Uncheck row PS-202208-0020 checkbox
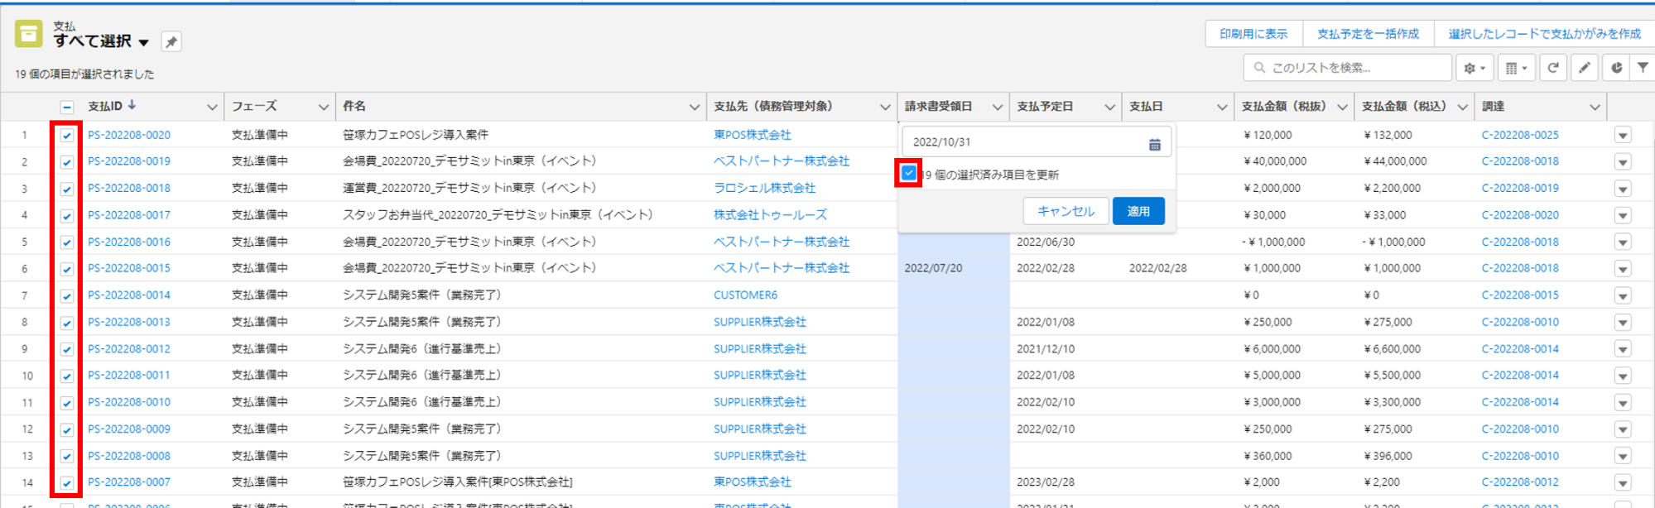The width and height of the screenshot is (1655, 508). click(67, 135)
